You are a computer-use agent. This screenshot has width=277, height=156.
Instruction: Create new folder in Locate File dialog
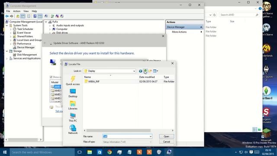coord(150,71)
